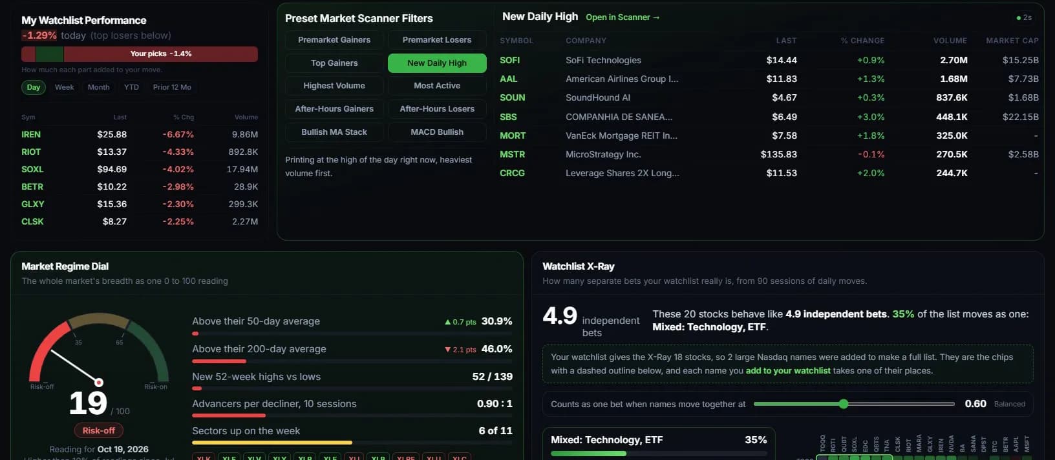Sort scanner table by VOLUME column

pyautogui.click(x=950, y=41)
